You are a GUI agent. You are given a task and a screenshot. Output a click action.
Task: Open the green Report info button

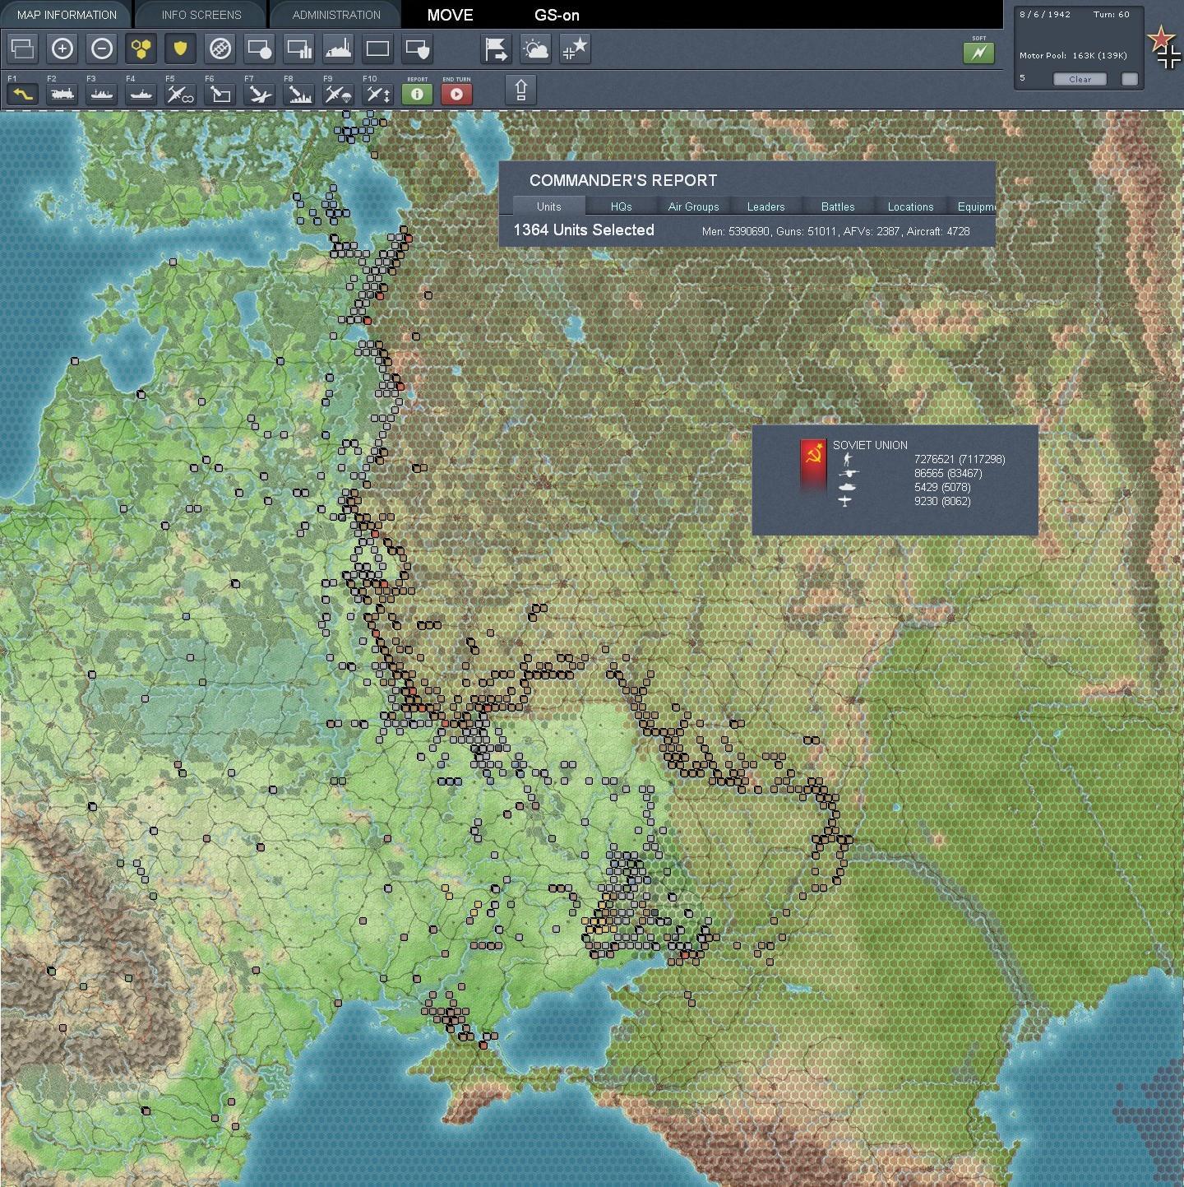coord(417,94)
